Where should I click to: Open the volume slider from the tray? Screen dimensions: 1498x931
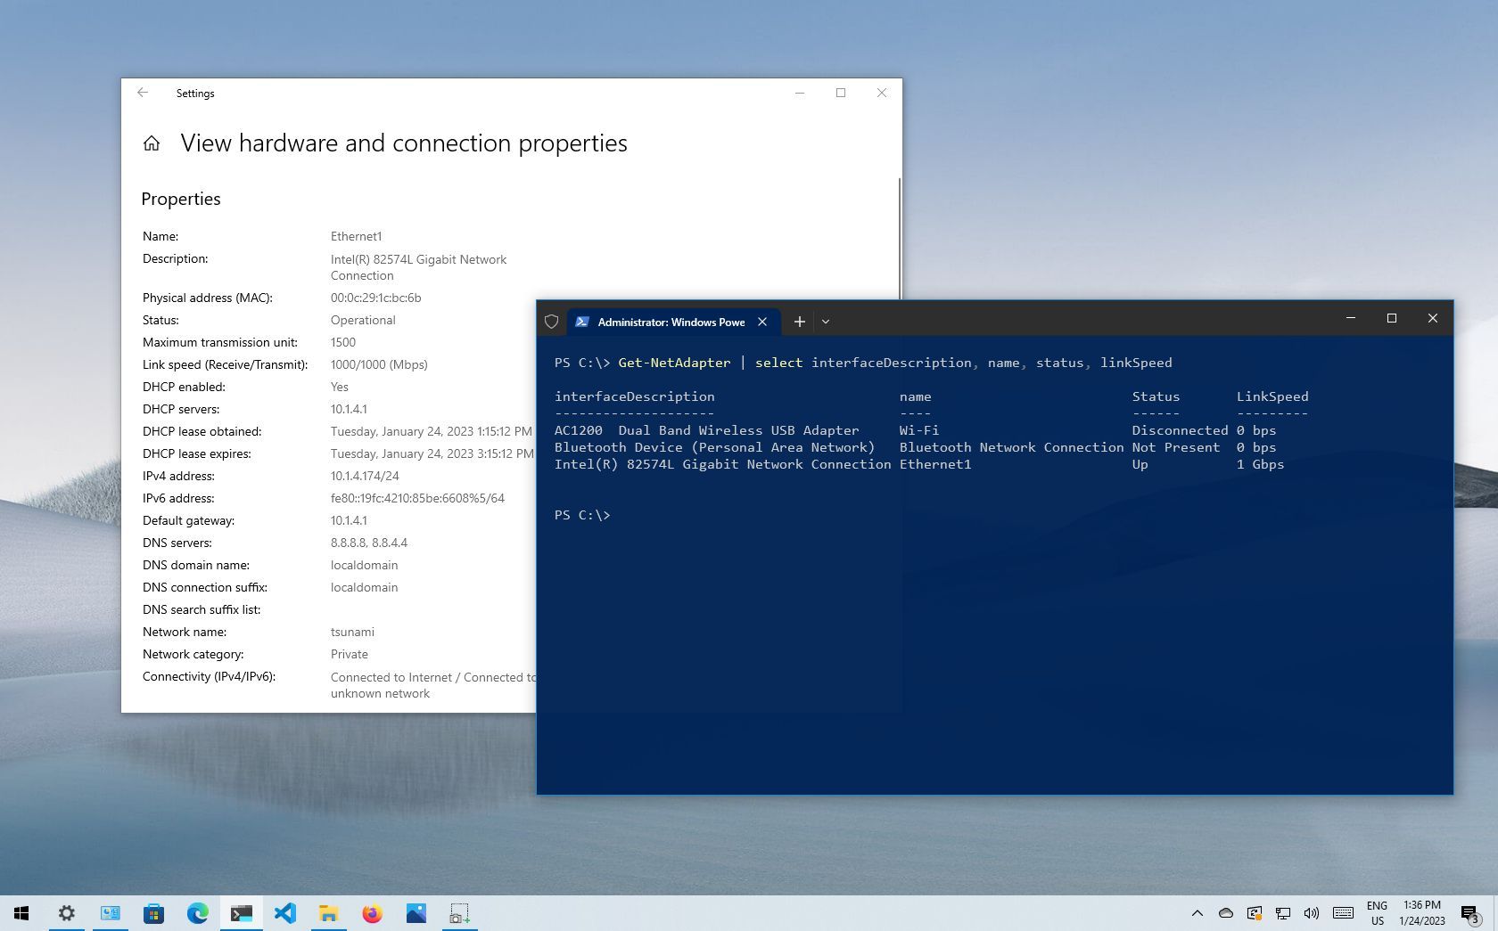[1311, 913]
